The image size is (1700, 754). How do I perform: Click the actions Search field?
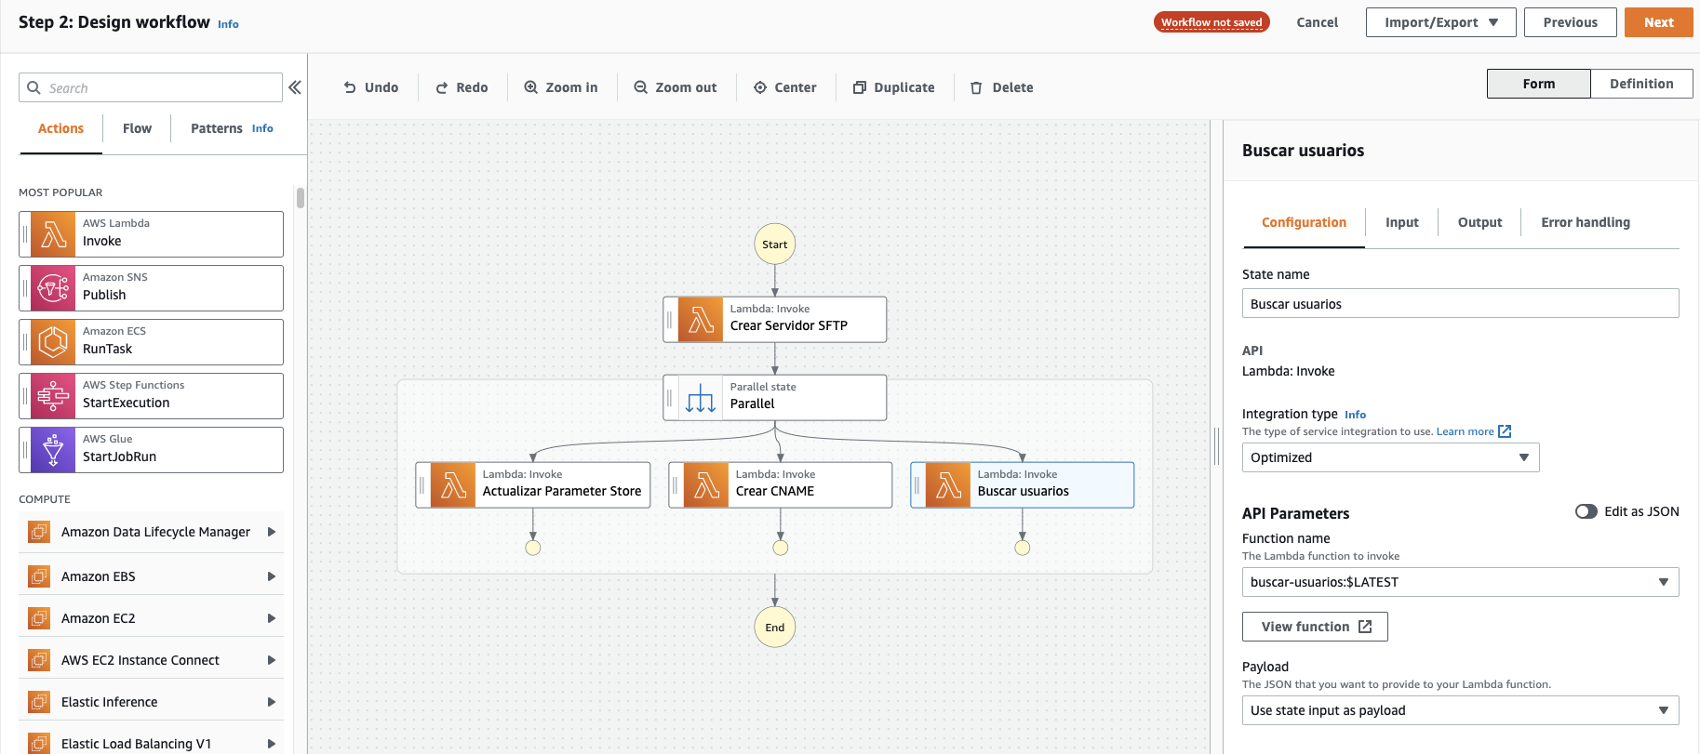click(151, 87)
